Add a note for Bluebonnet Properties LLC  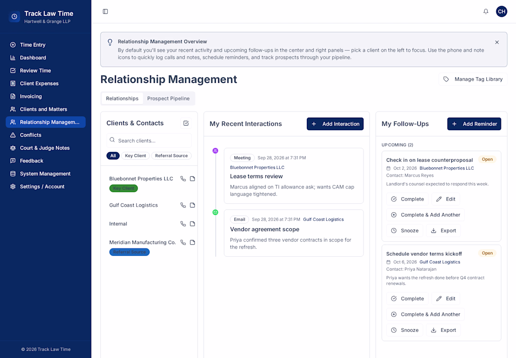coord(192,179)
